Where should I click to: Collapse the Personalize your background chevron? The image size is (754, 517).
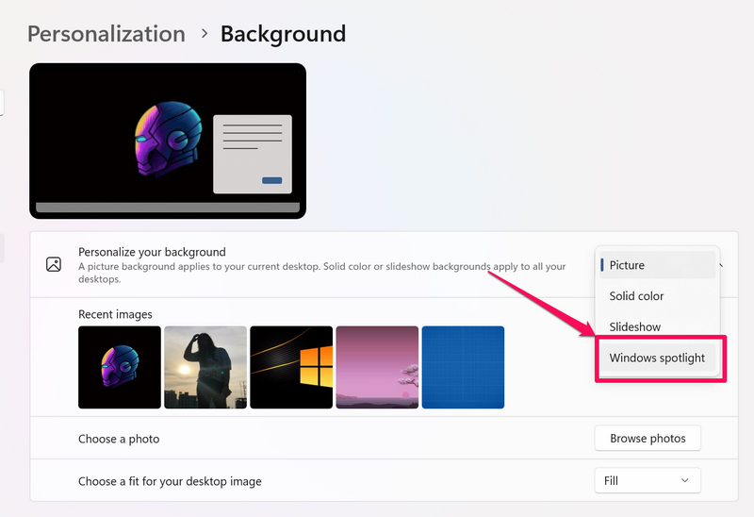click(x=721, y=265)
